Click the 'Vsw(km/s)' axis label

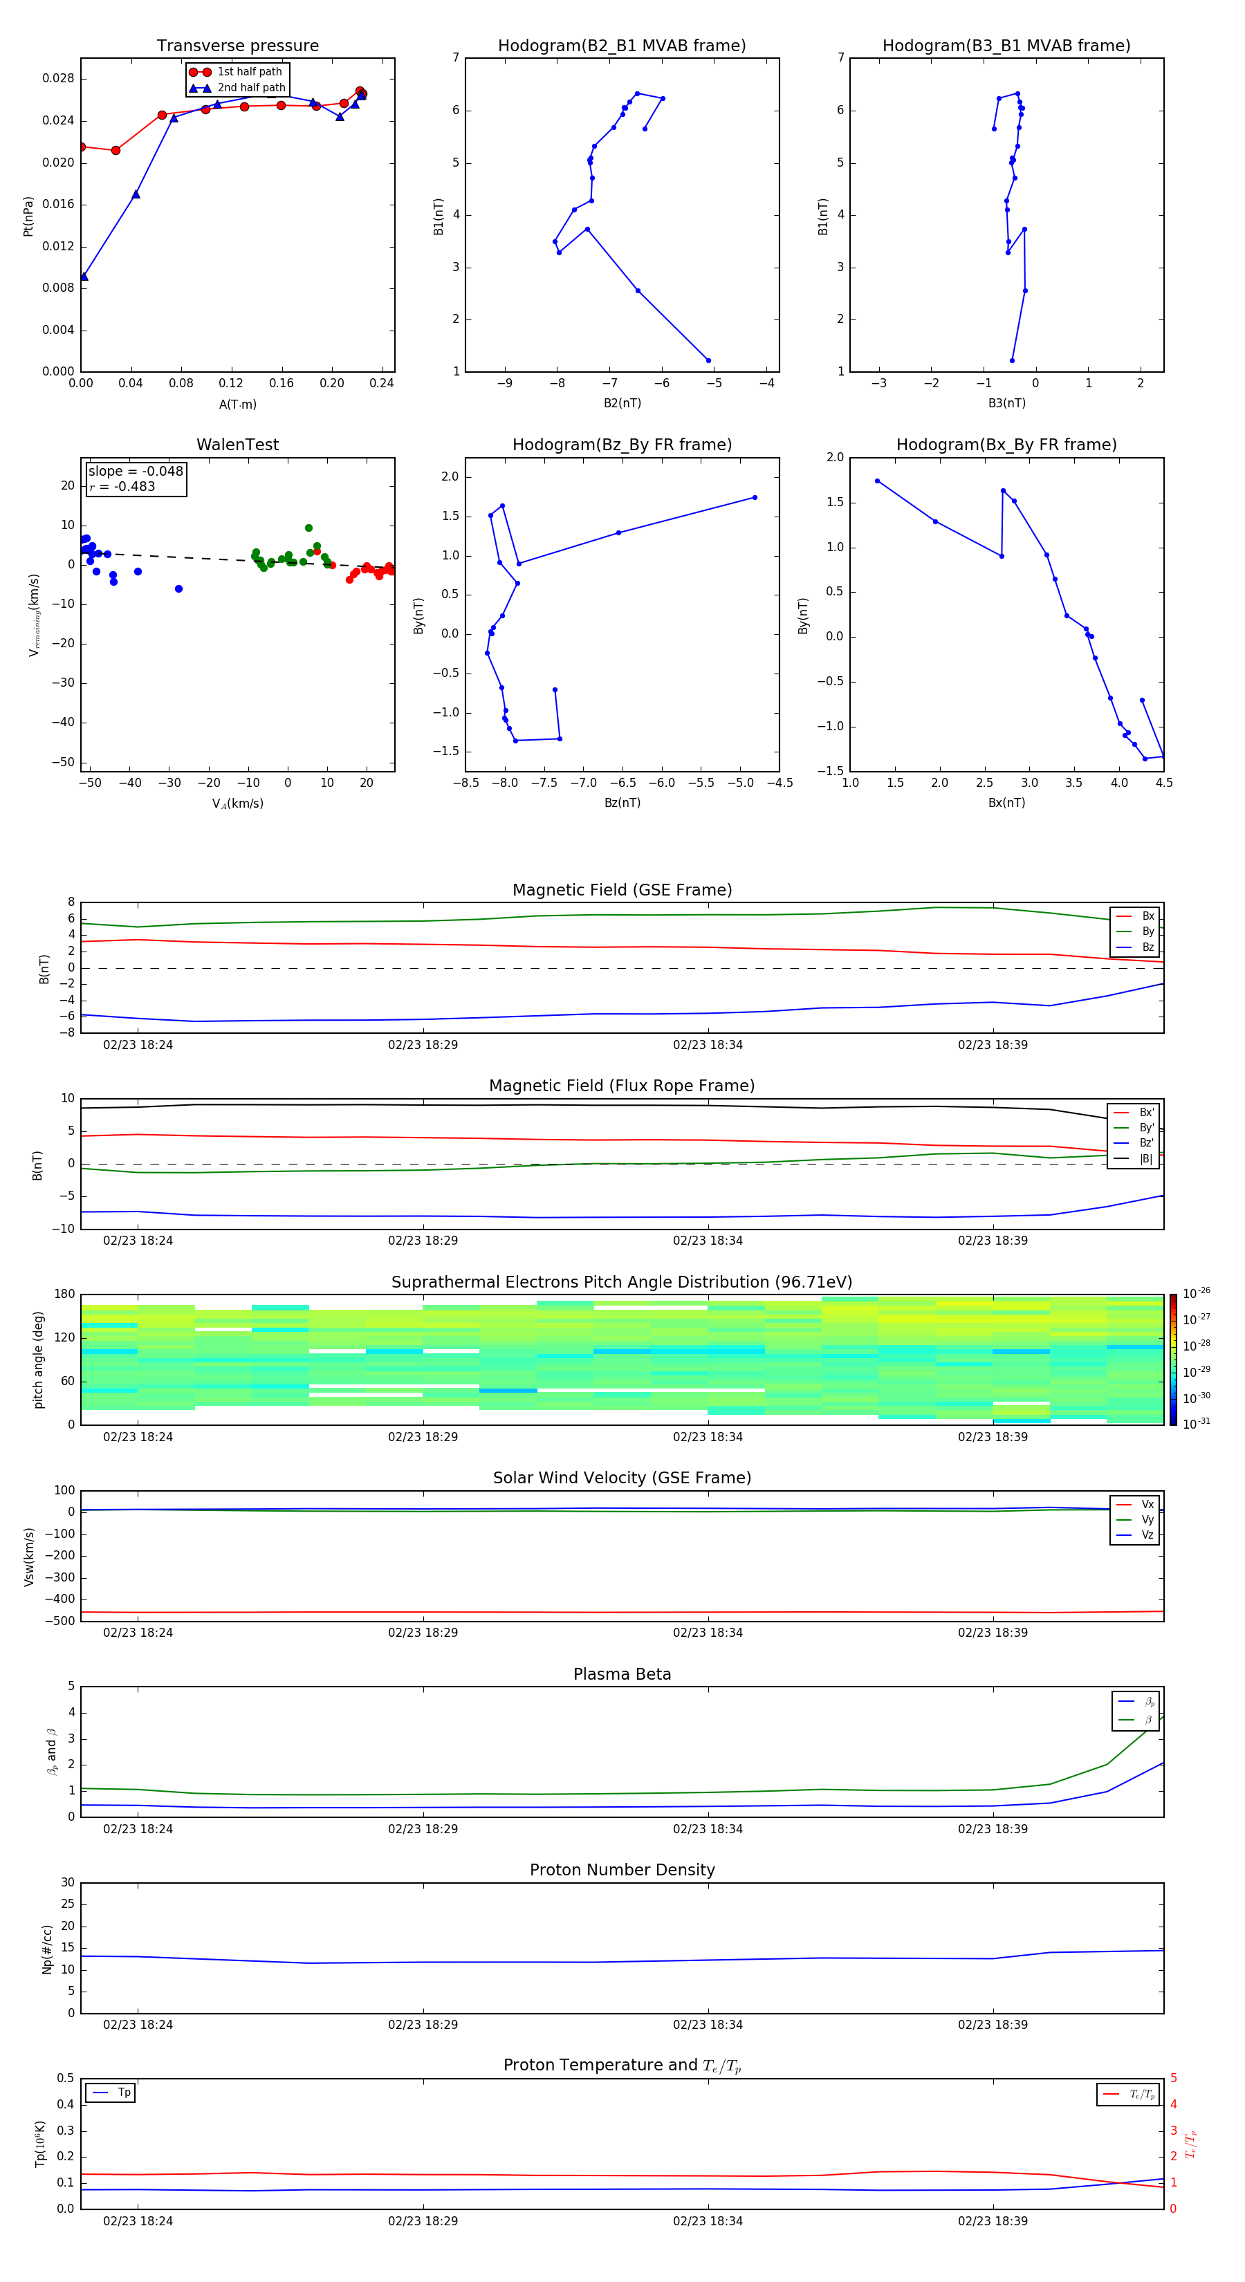coord(28,1557)
